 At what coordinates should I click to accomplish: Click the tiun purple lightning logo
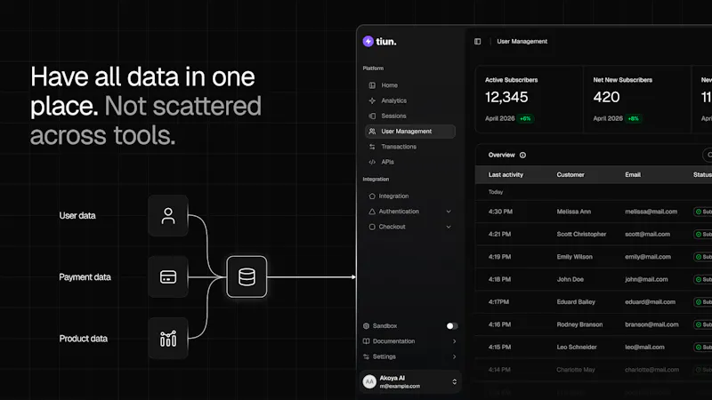pyautogui.click(x=368, y=41)
